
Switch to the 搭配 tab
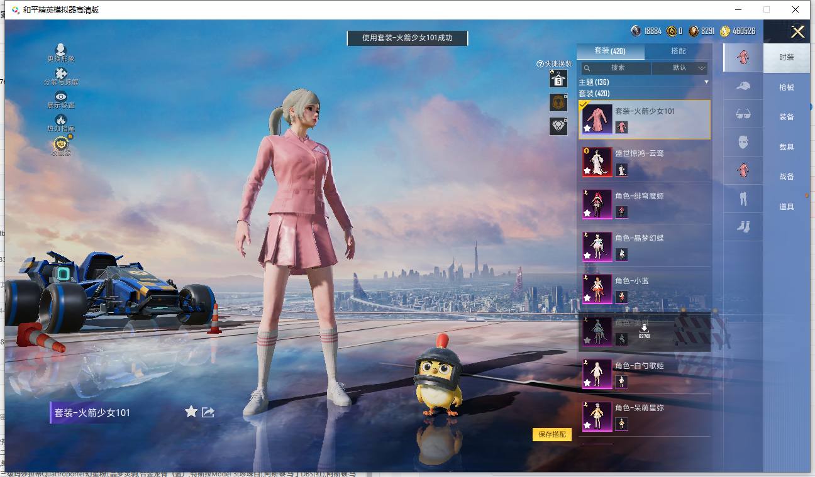pyautogui.click(x=679, y=51)
